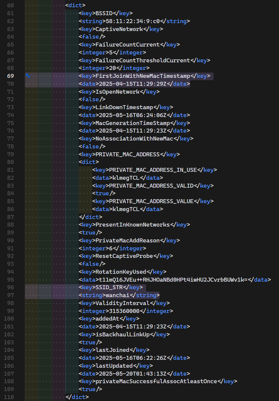Click line number 110 in the gutter
The height and width of the screenshot is (401, 279).
(x=9, y=397)
